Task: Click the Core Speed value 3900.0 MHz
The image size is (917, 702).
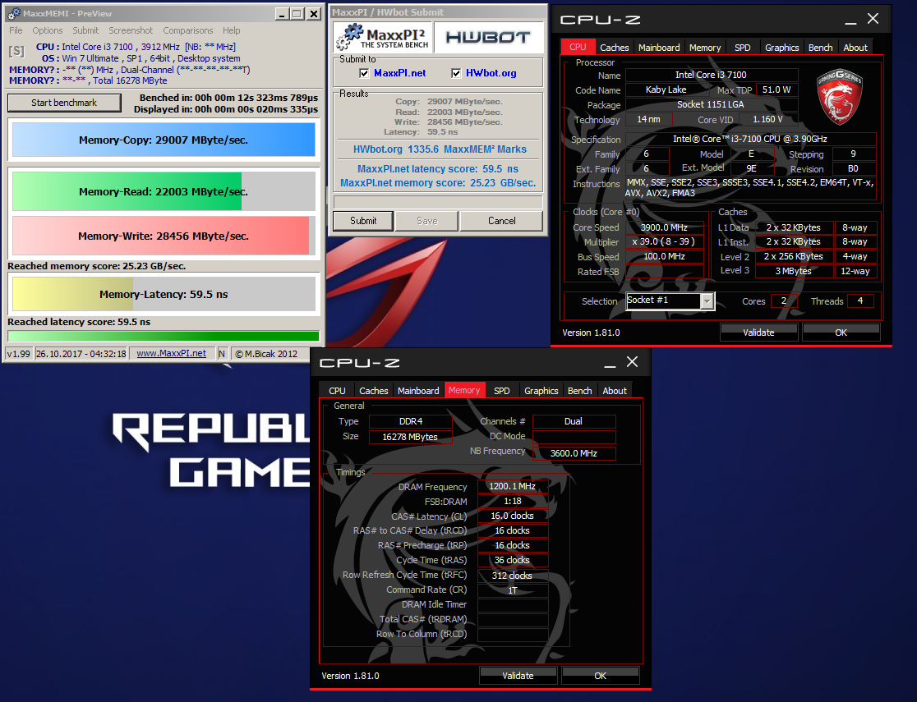Action: point(665,227)
